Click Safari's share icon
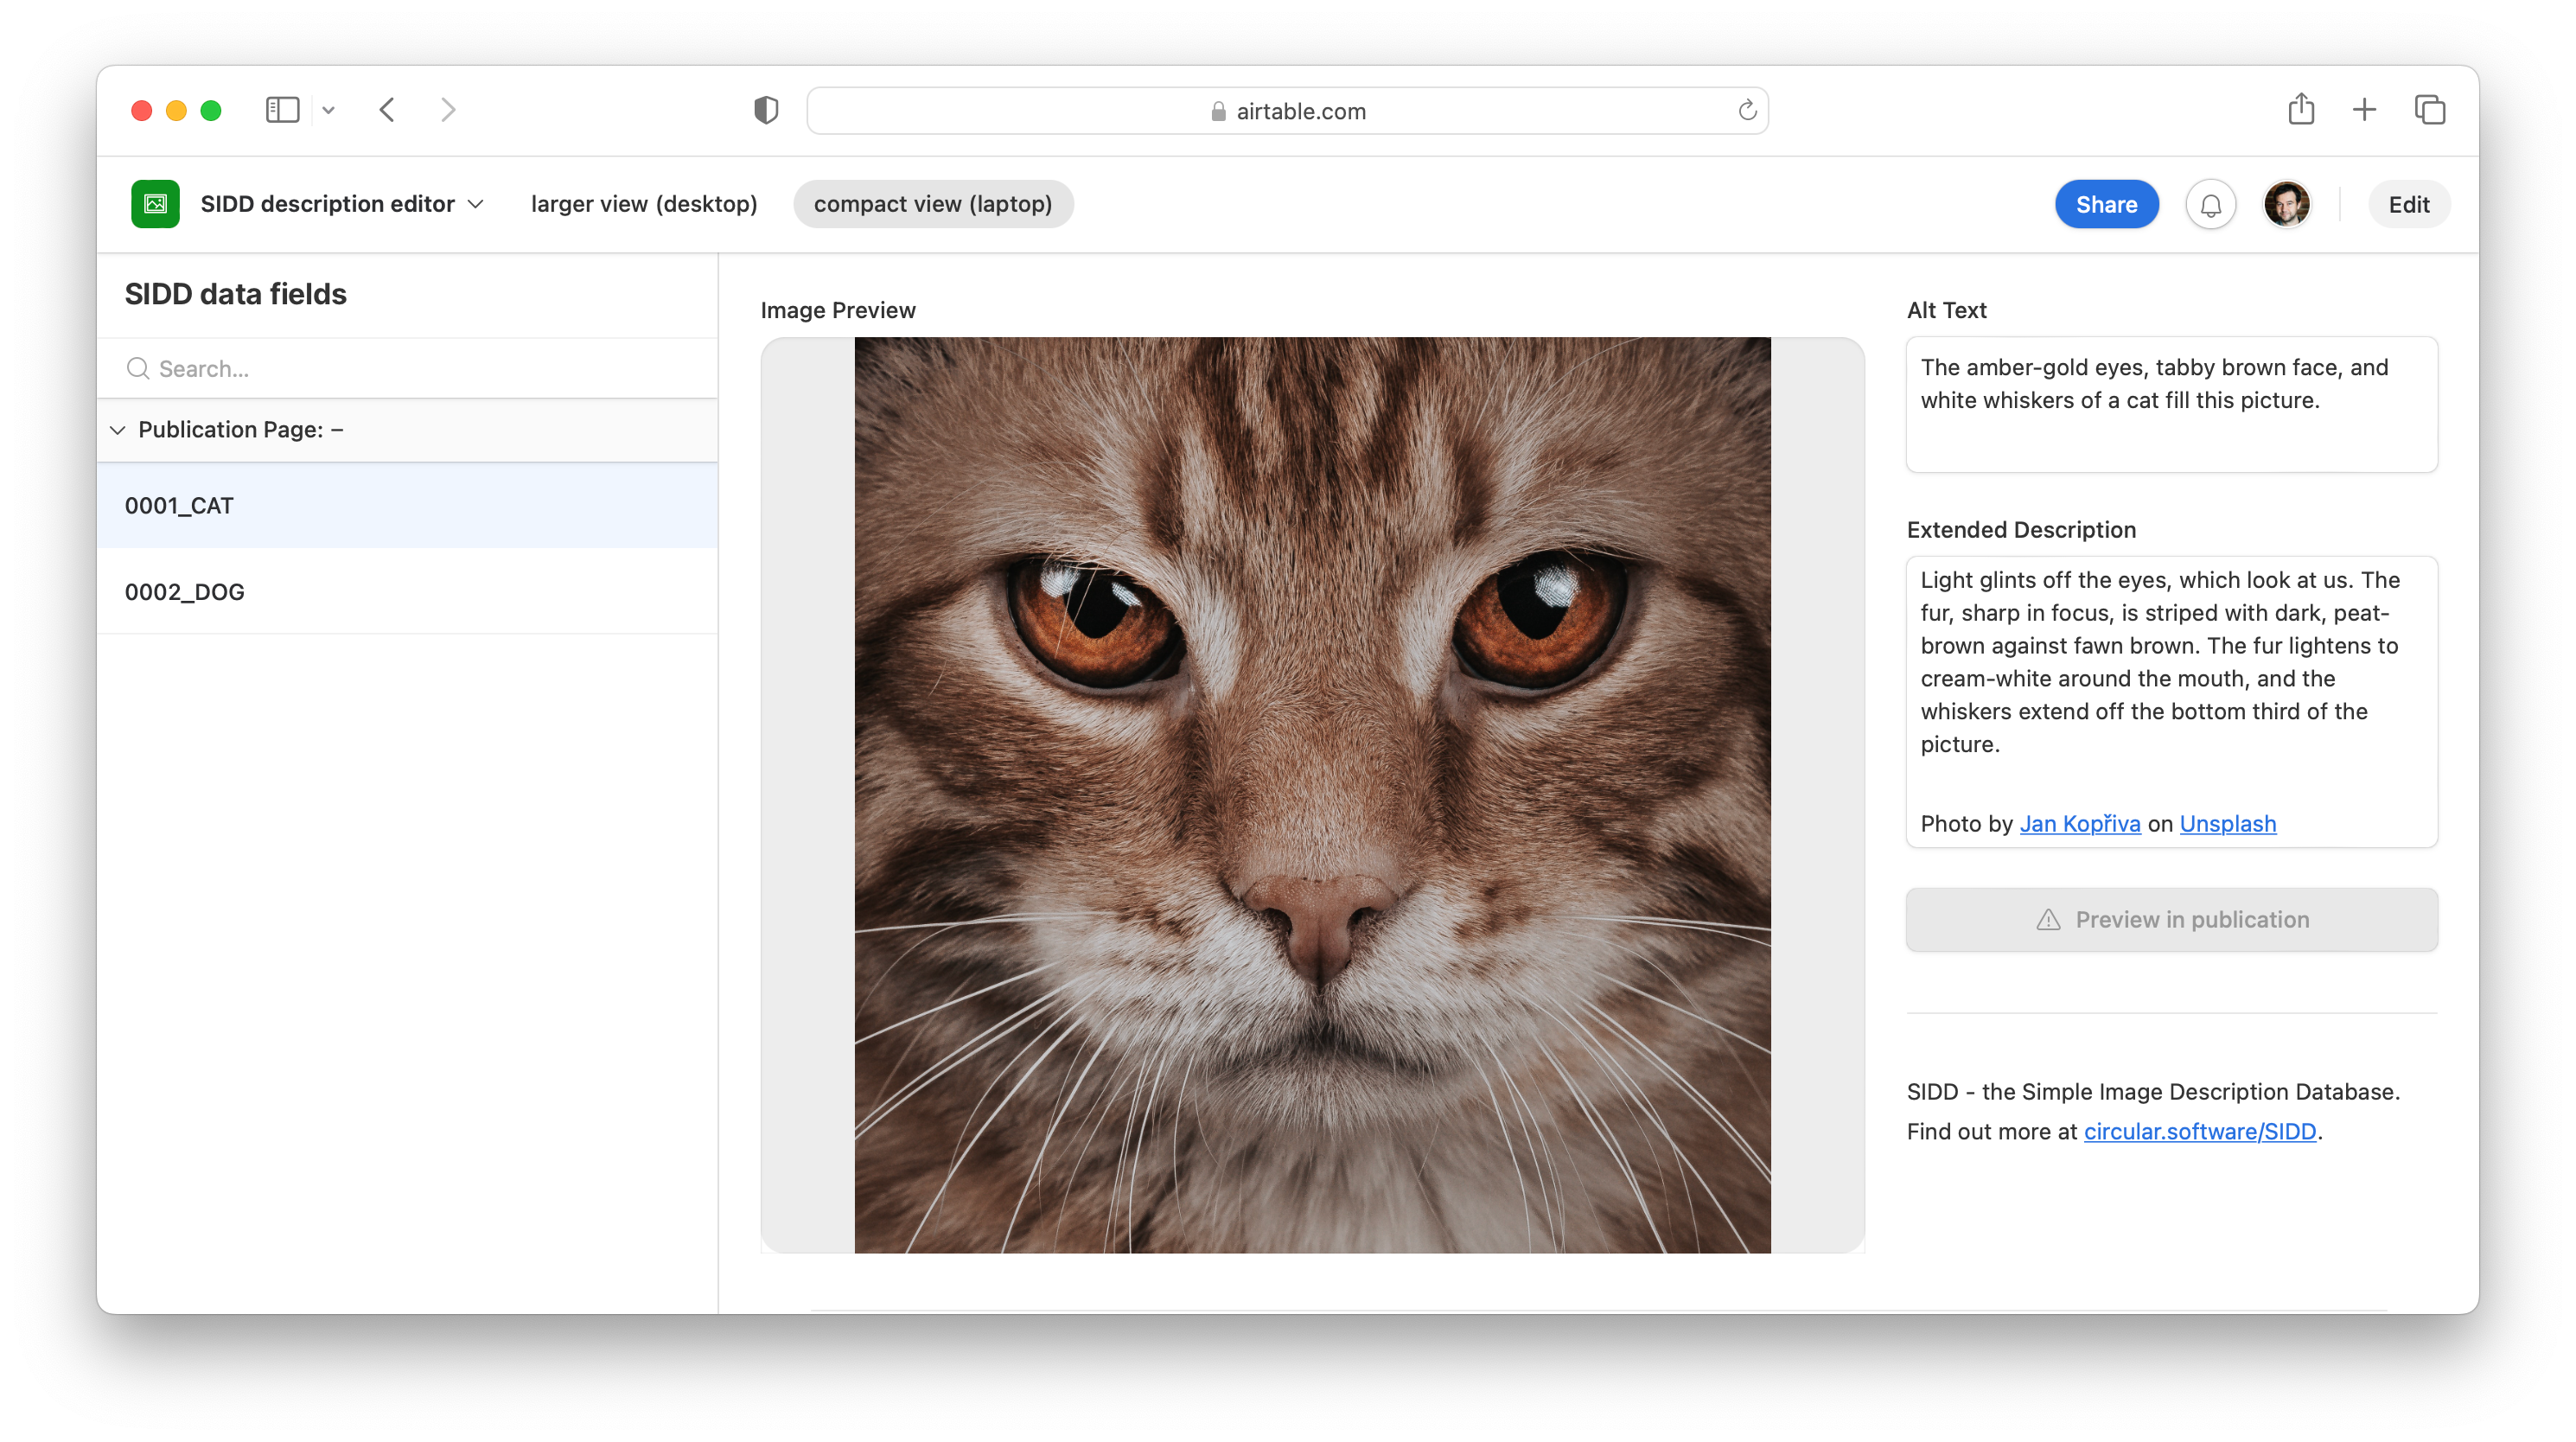Screen dimensions: 2576x1442 2301,109
